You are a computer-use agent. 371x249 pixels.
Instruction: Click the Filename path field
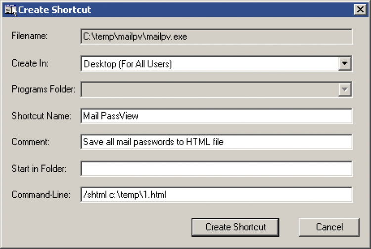[216, 37]
